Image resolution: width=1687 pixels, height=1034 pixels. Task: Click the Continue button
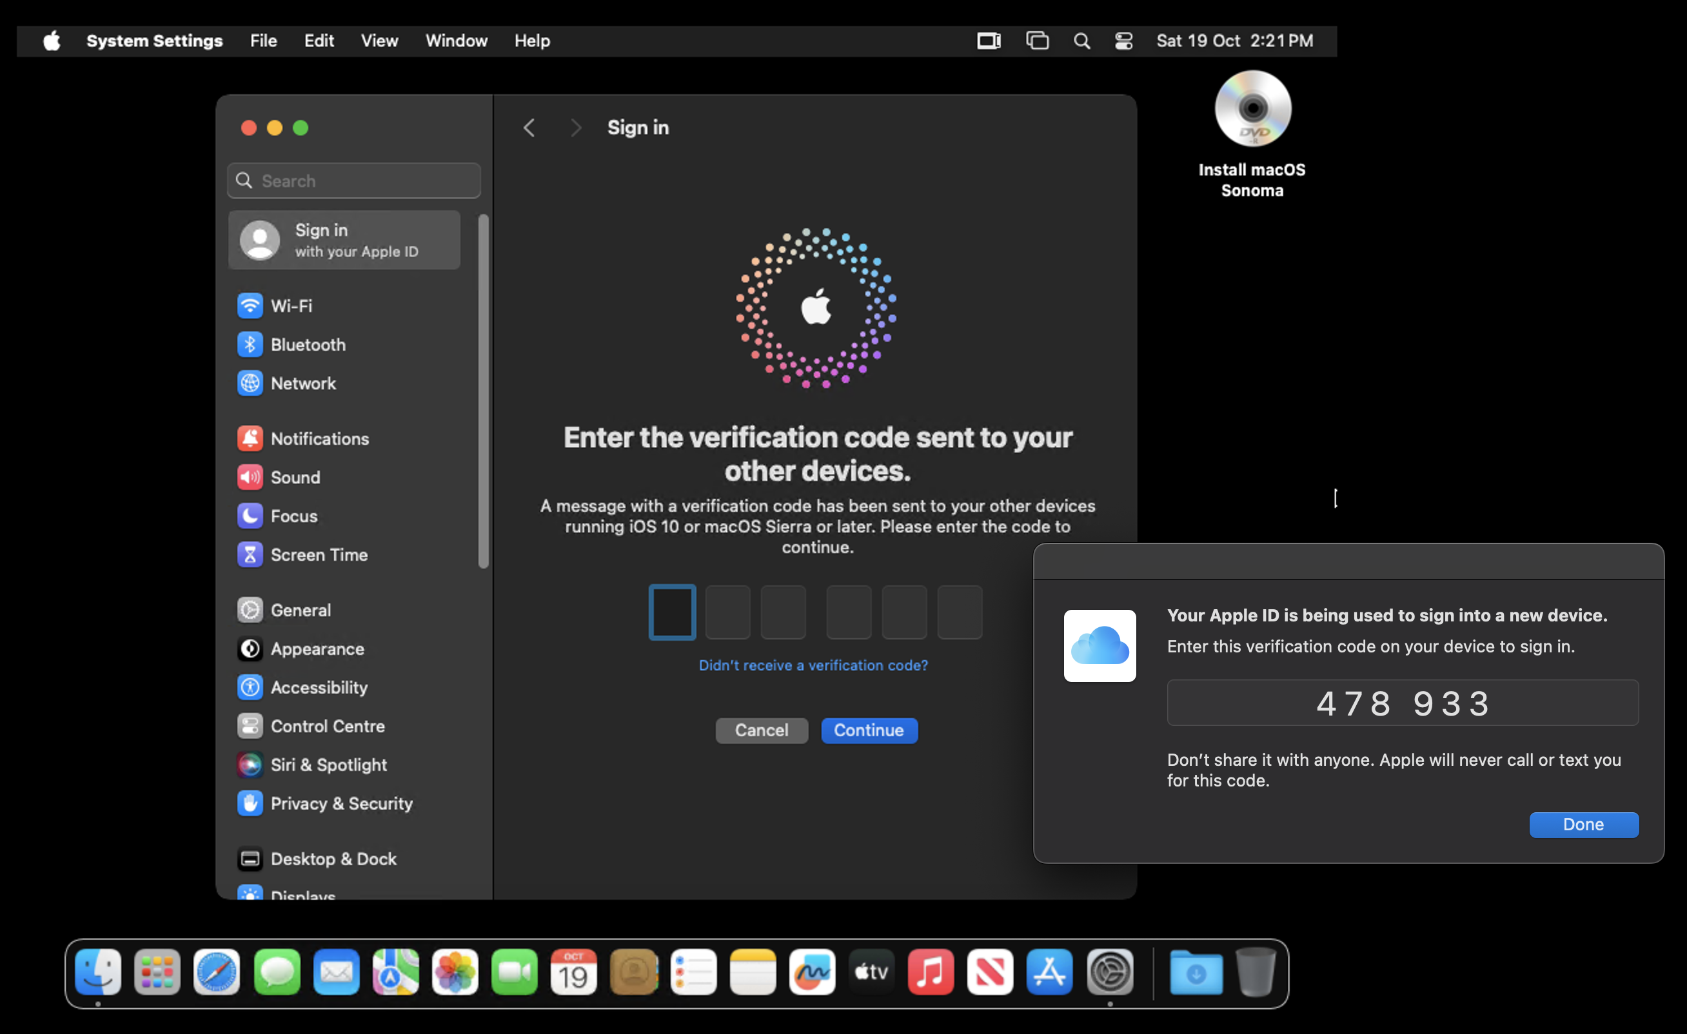pyautogui.click(x=869, y=730)
